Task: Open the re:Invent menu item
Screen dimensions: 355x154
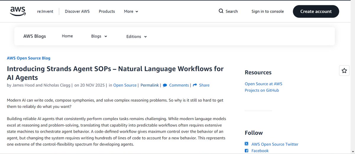Action: (45, 12)
